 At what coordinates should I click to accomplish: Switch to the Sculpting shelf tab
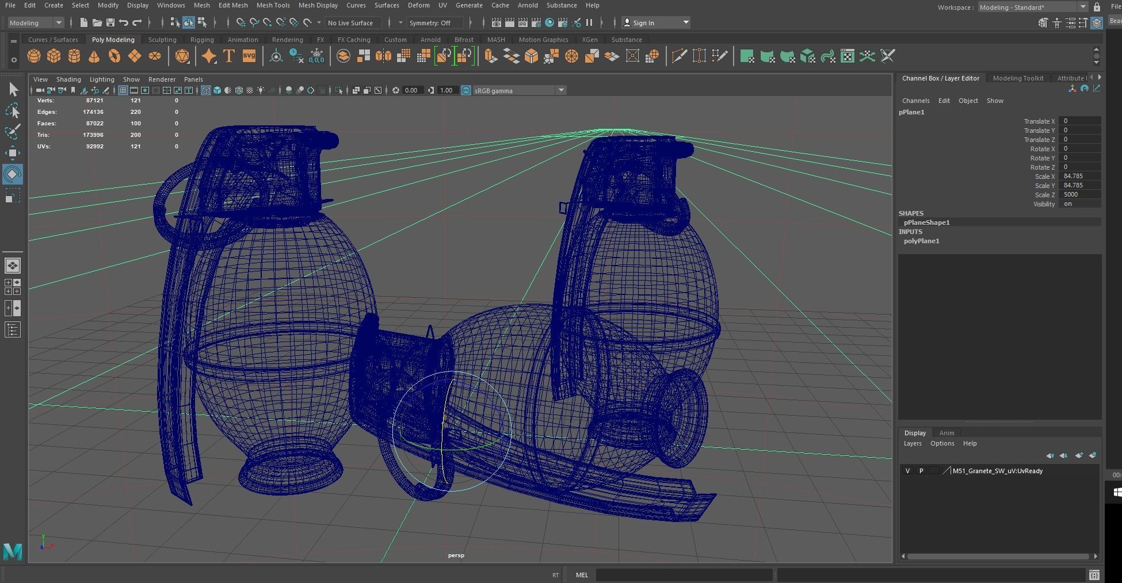162,40
